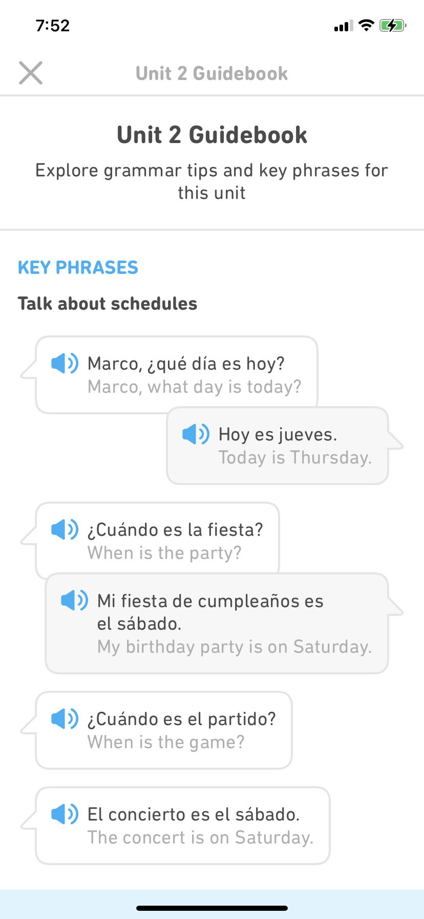This screenshot has height=919, width=424.
Task: Play audio for "¿Cuándo es la fiesta?"
Action: coord(65,529)
